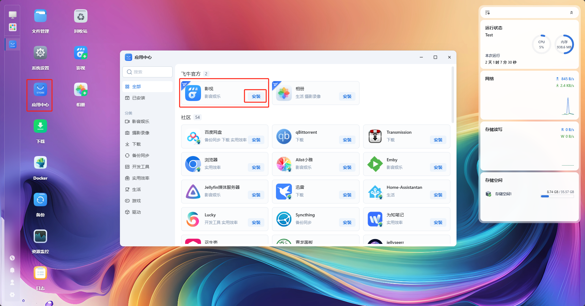This screenshot has height=306, width=585.
Task: Click the 为知笔记 app icon
Action: click(x=375, y=219)
